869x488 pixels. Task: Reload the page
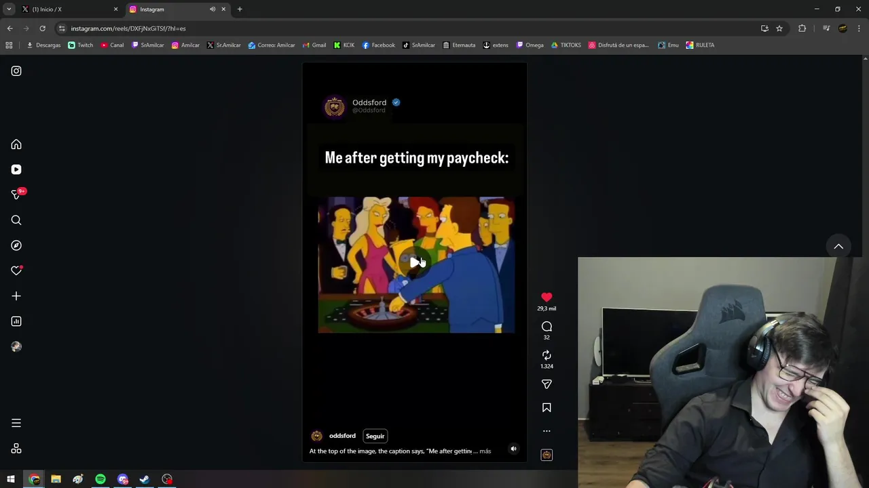click(x=42, y=28)
